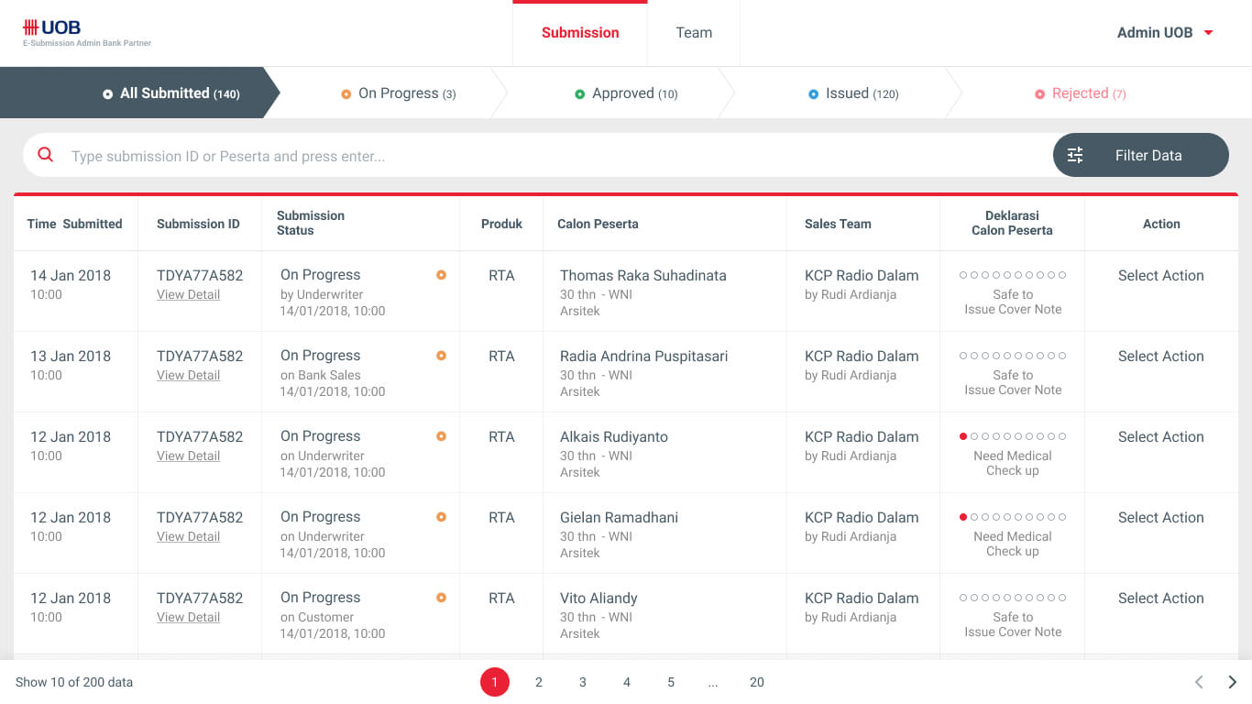Select the On Progress status filter
The width and height of the screenshot is (1252, 704).
pos(398,93)
